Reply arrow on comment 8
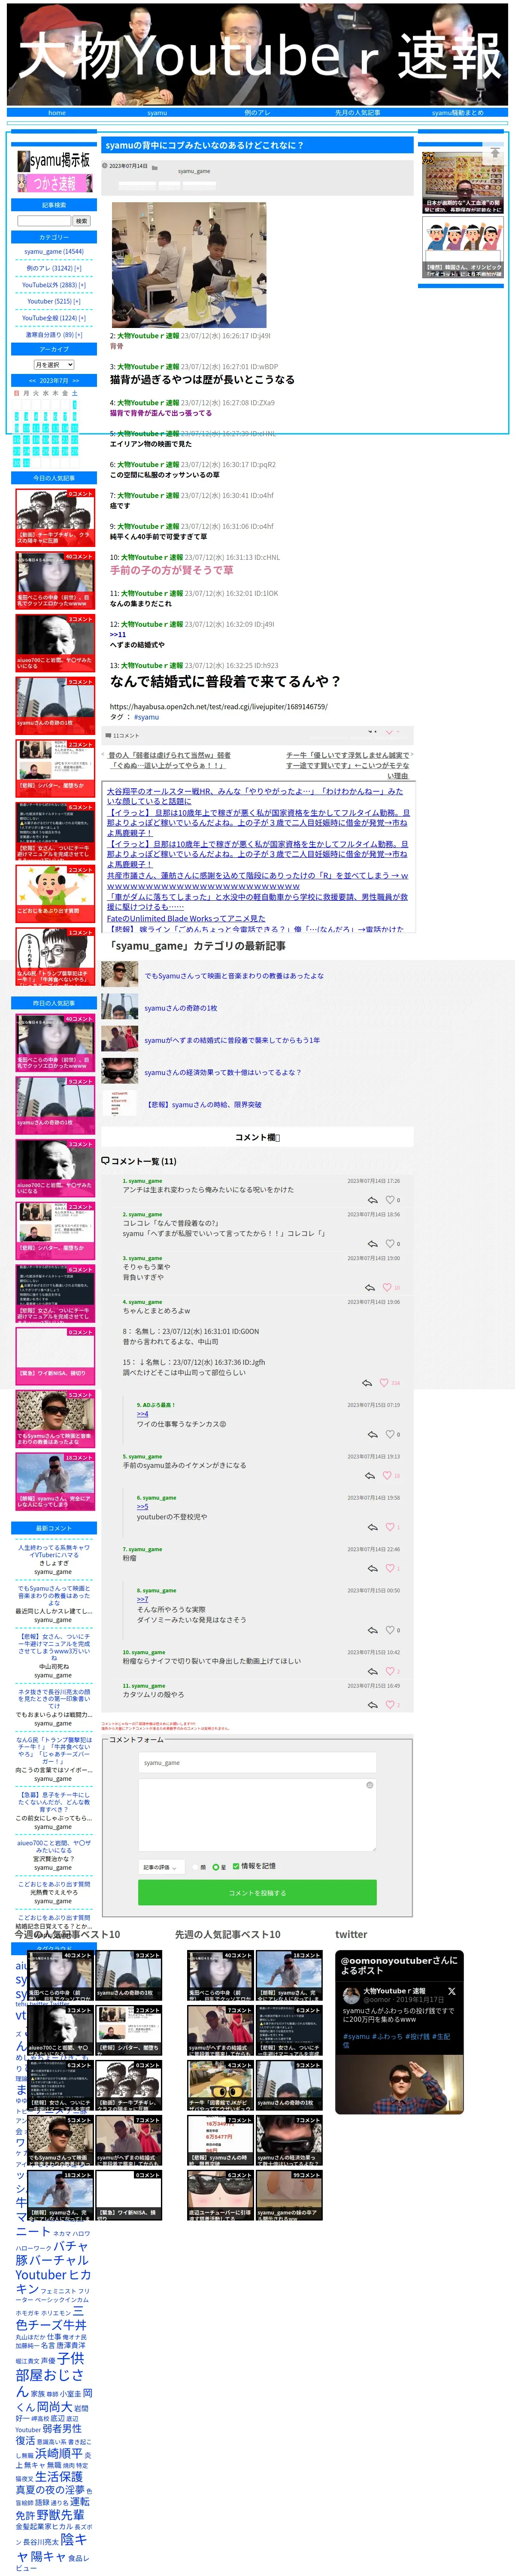Viewport: 515px width, 2576px height. coord(373,1630)
